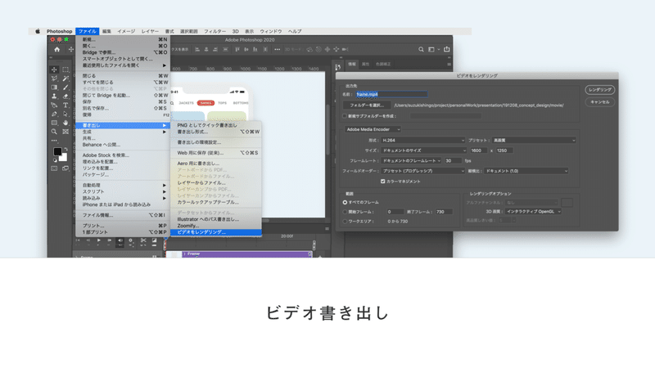Click the 終了フレーム field showing 730
The image size is (655, 368).
444,212
